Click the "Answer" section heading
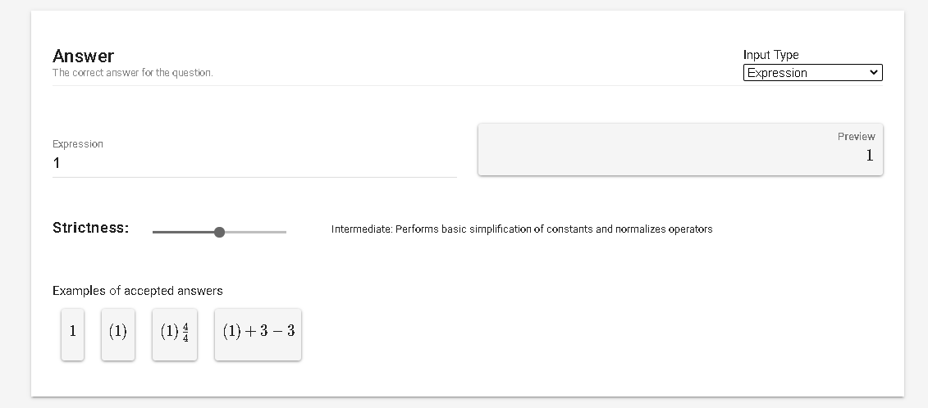Viewport: 928px width, 408px height. coord(83,56)
